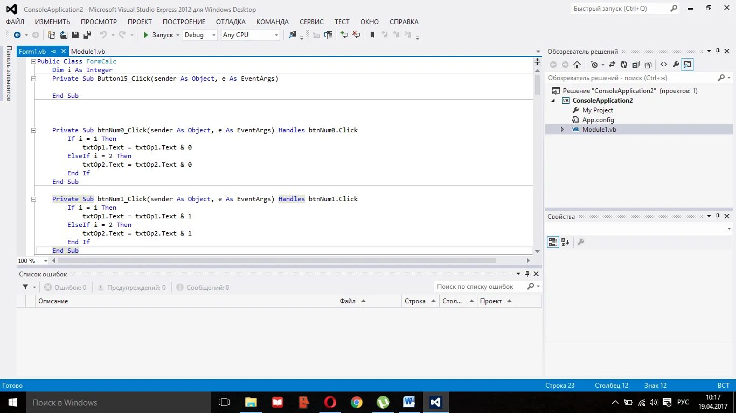This screenshot has height=413, width=736.
Task: Toggle auto-hide pin on Solution Explorer panel
Action: [718, 52]
